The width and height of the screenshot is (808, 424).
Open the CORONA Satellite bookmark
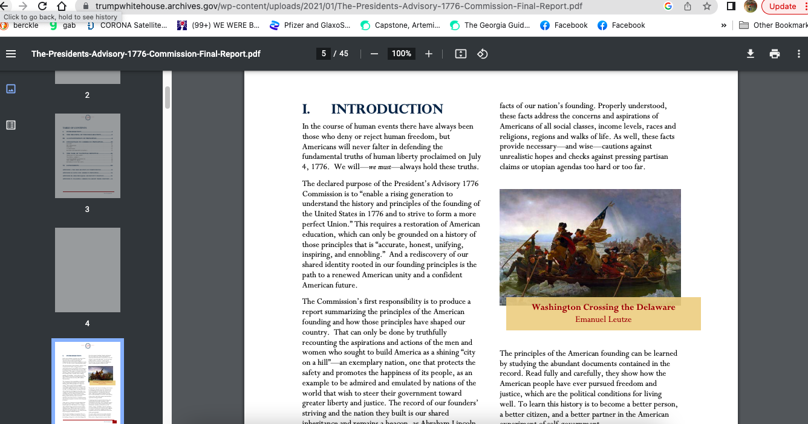coord(127,25)
